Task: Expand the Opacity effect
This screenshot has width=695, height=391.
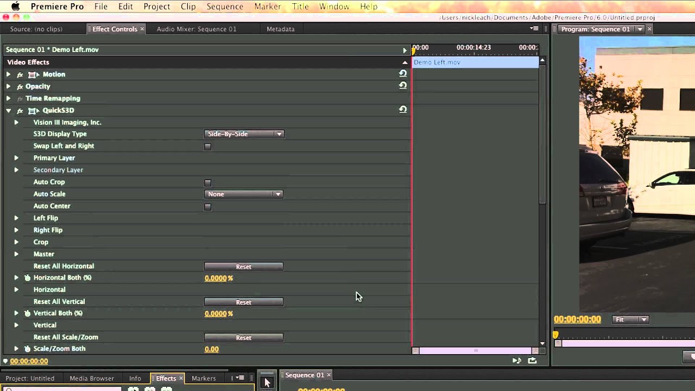Action: click(x=8, y=86)
